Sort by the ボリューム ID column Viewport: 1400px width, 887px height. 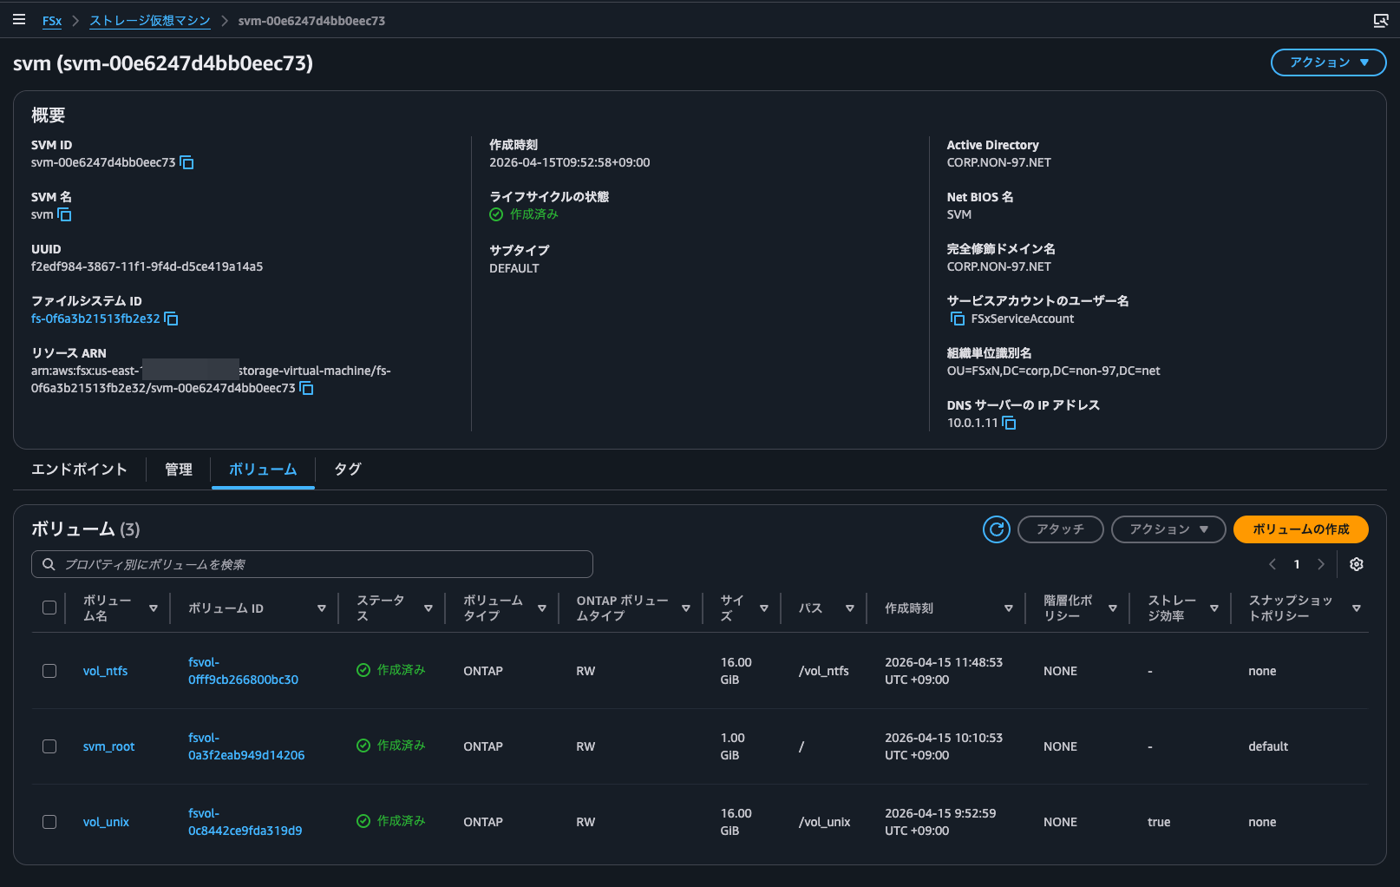[321, 608]
